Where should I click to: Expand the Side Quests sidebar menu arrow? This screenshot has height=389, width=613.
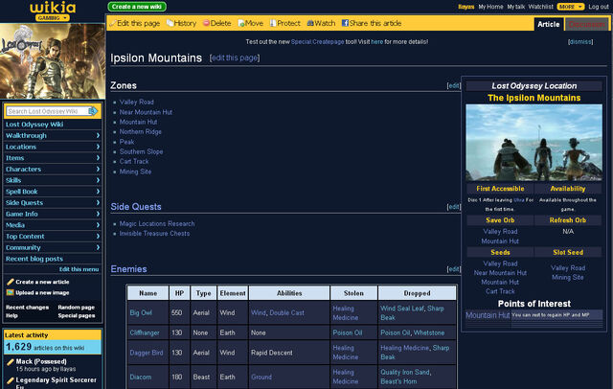98,202
